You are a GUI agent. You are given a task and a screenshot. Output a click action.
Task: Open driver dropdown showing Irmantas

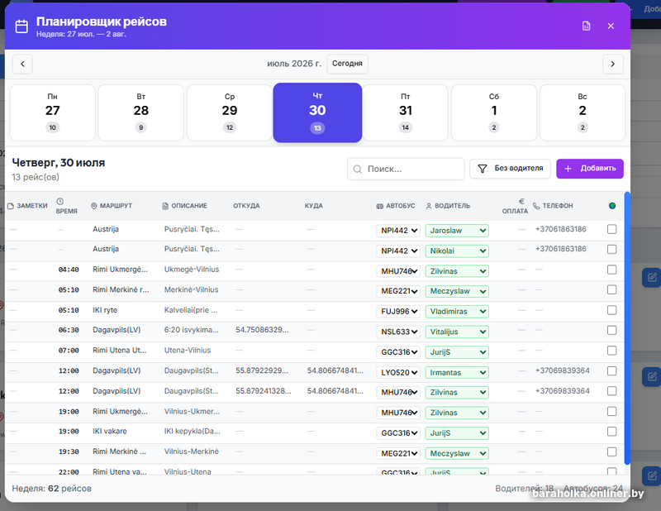457,373
